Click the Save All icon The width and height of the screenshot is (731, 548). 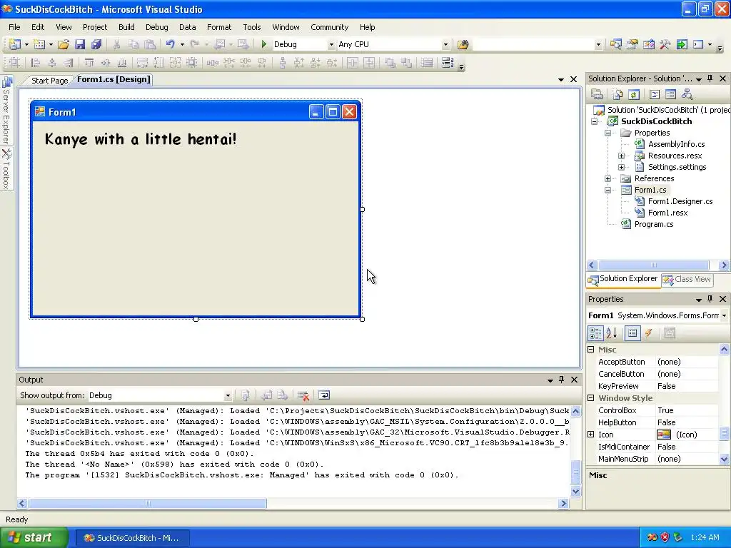(96, 44)
